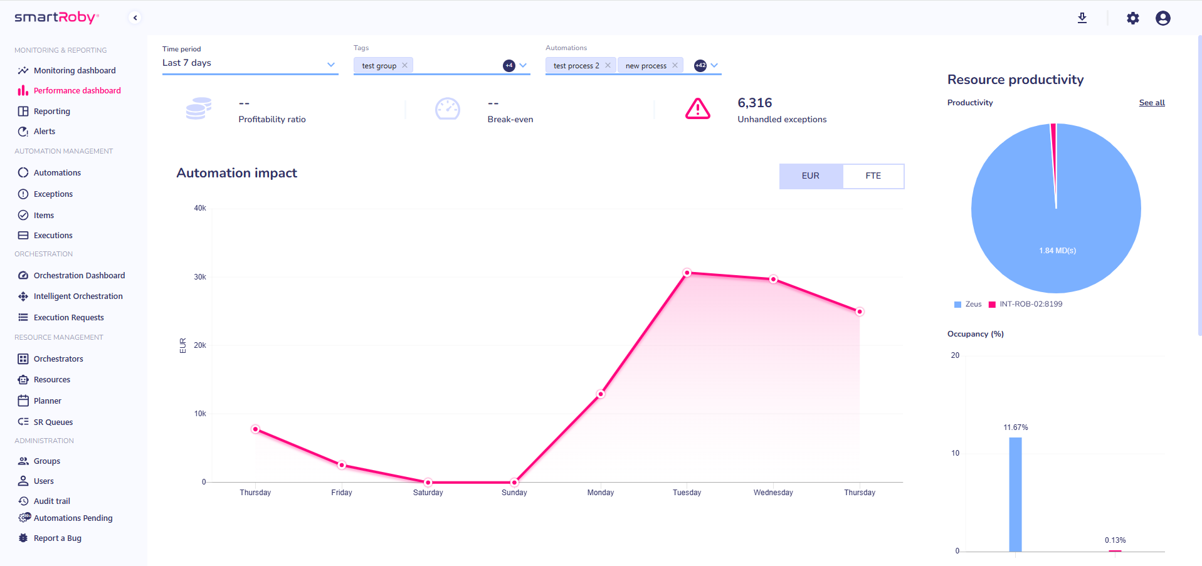Viewport: 1202px width, 566px height.
Task: Open the Alerts section
Action: click(x=45, y=131)
